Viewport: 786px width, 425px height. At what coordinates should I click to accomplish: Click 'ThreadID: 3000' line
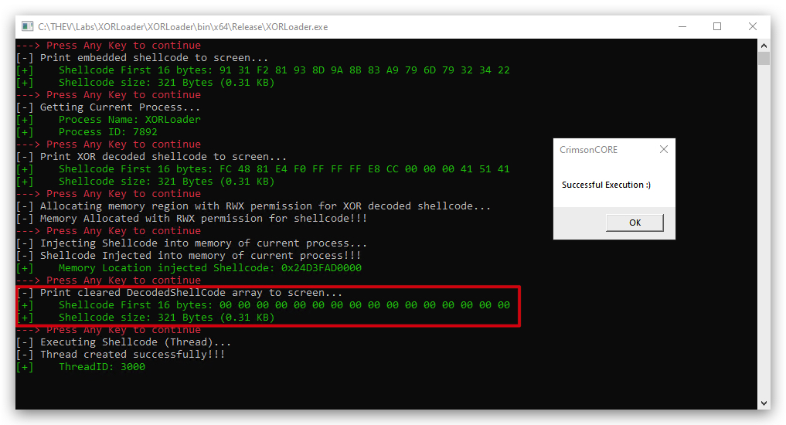pos(80,367)
